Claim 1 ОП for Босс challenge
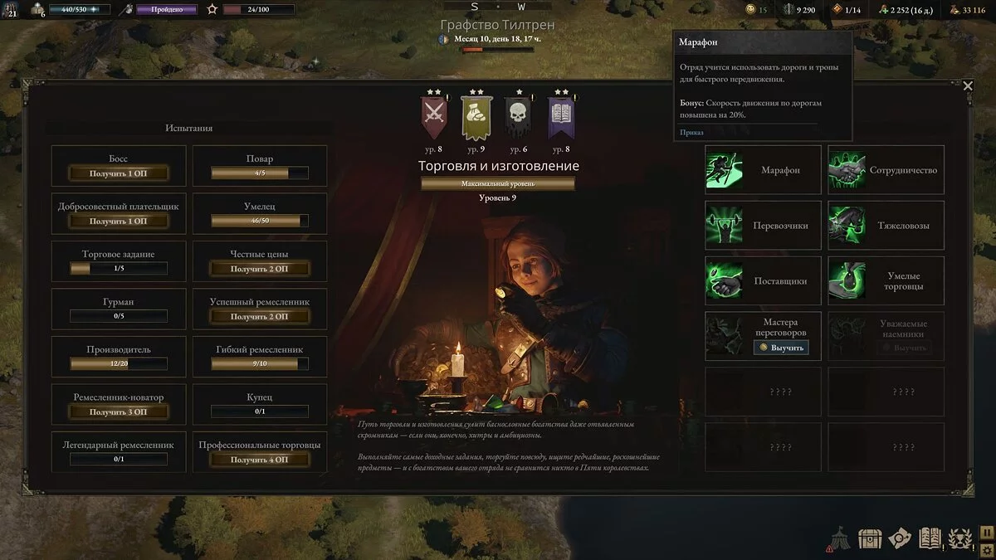996x560 pixels. click(x=118, y=173)
